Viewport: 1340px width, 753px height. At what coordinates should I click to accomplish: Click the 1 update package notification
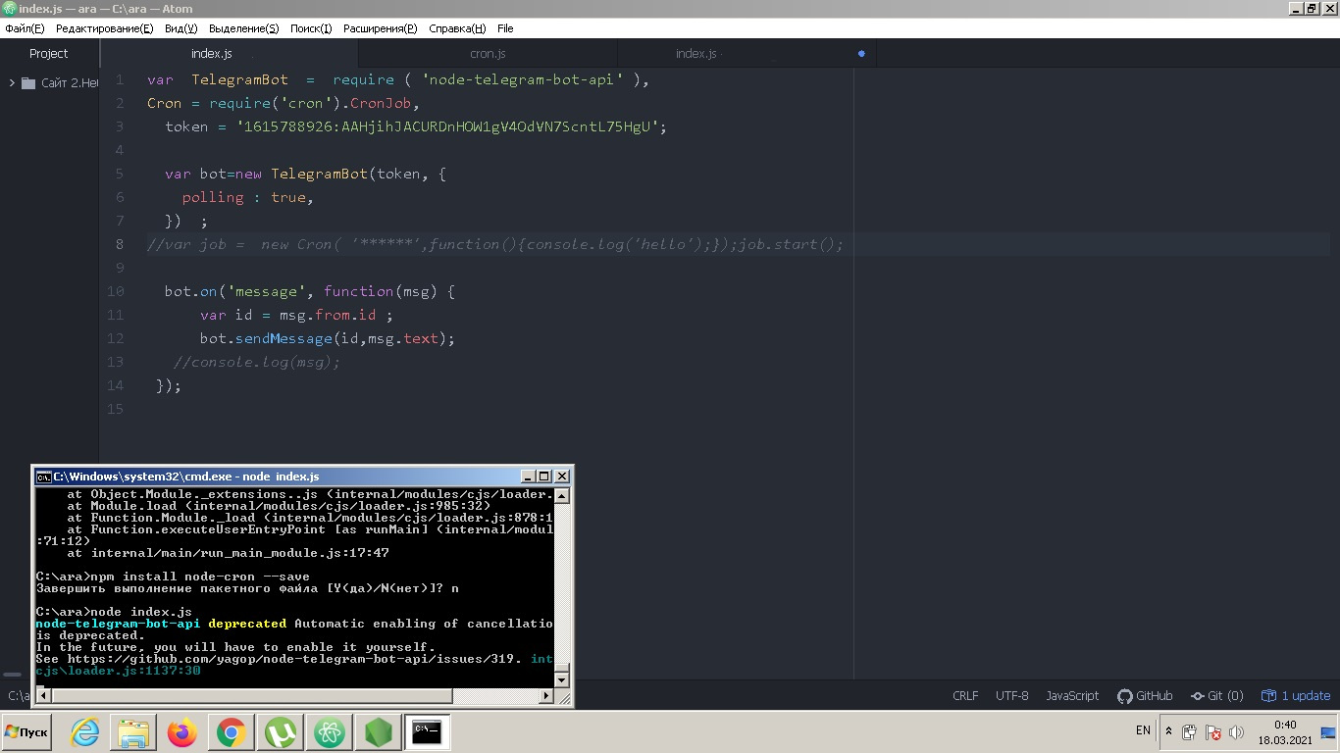(x=1296, y=696)
